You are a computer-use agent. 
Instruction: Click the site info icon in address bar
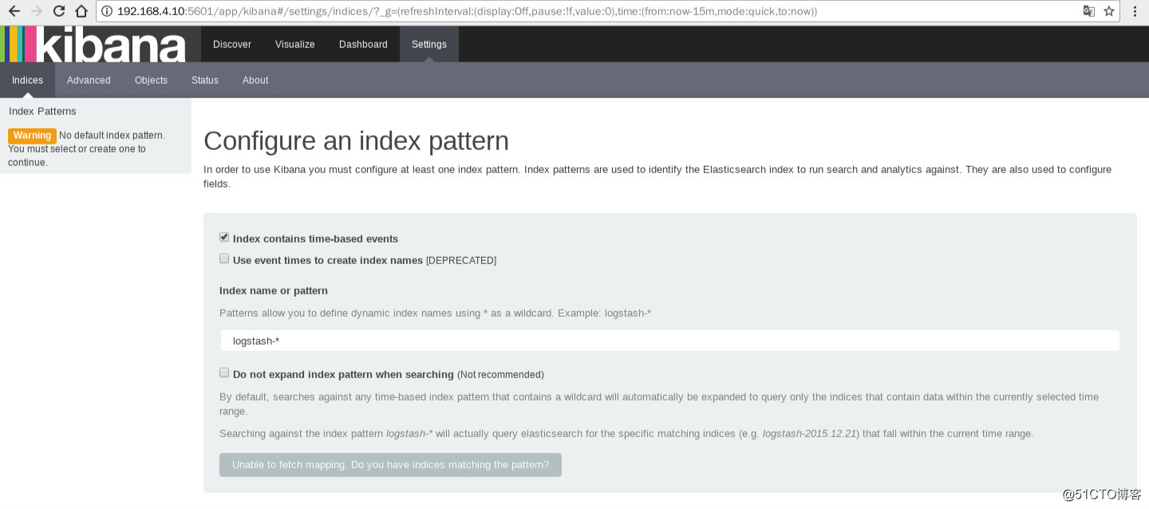107,11
